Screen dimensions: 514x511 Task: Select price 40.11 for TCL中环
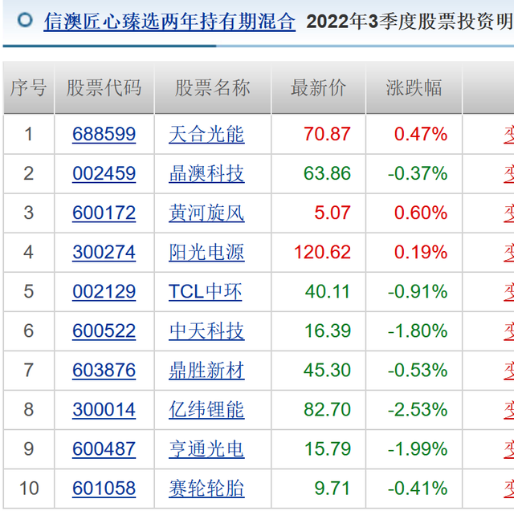(x=327, y=291)
